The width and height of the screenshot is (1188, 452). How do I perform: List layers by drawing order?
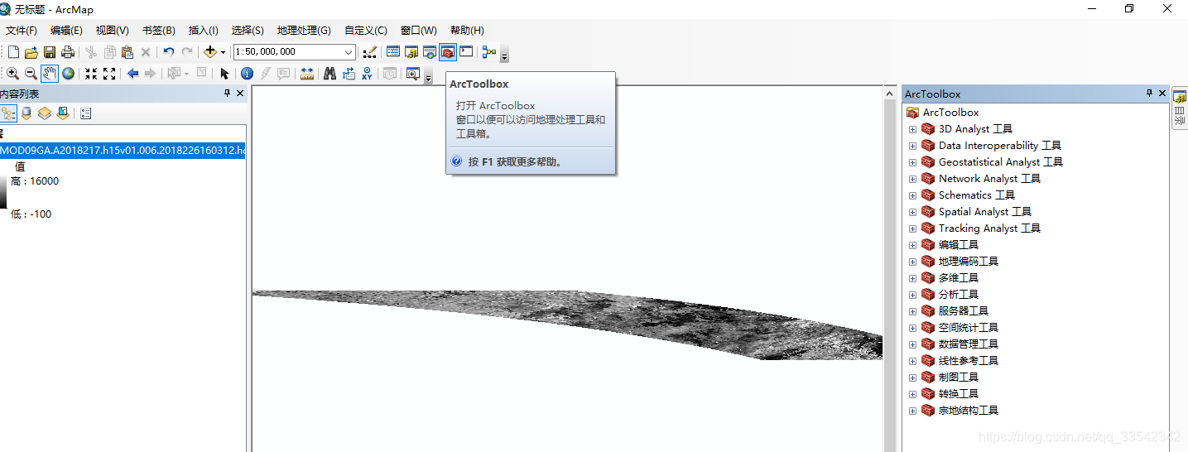[x=9, y=113]
